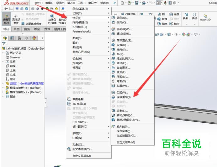Open the 文件(F) menu
This screenshot has height=167, width=217.
click(x=39, y=3)
